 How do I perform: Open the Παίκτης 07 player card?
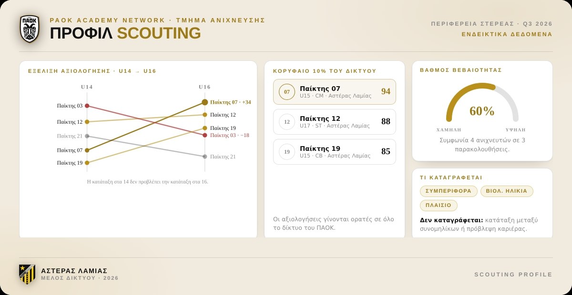click(335, 92)
